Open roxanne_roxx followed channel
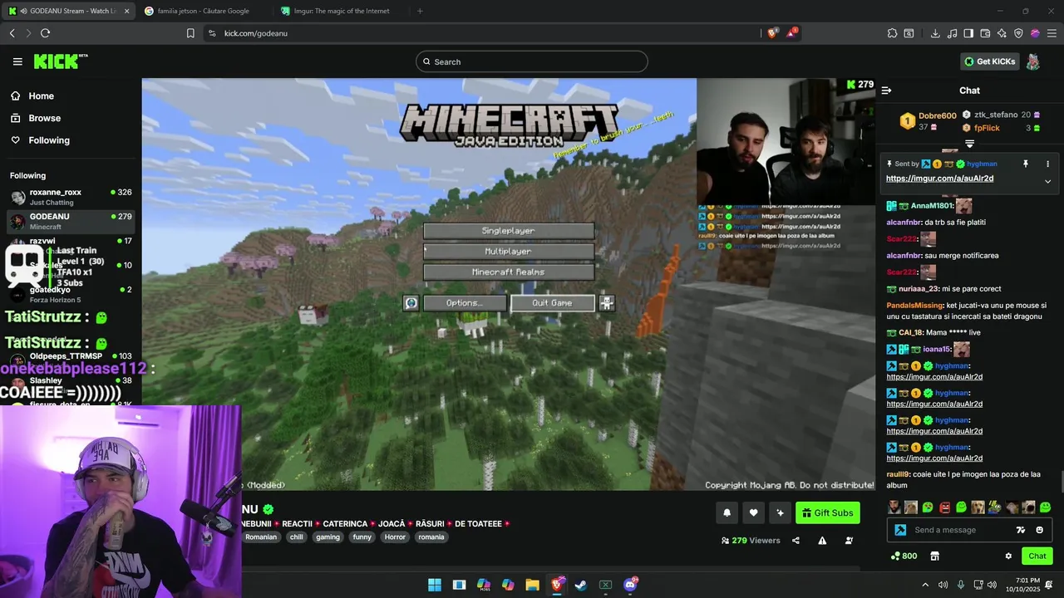 pos(71,197)
